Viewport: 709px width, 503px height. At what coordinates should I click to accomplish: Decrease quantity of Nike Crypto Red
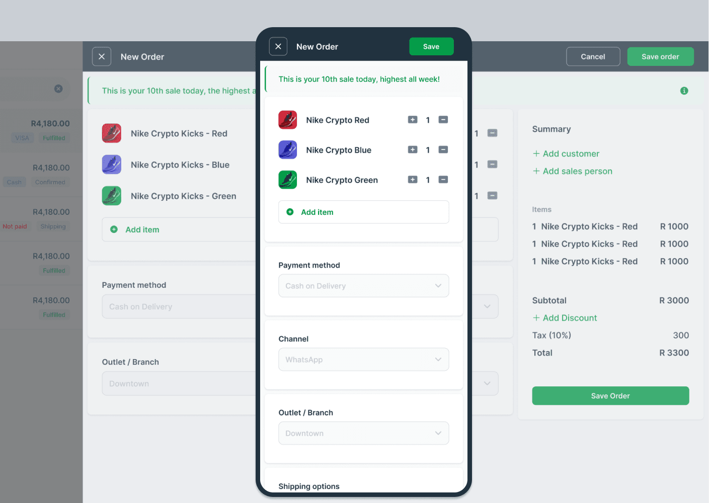[x=443, y=120]
